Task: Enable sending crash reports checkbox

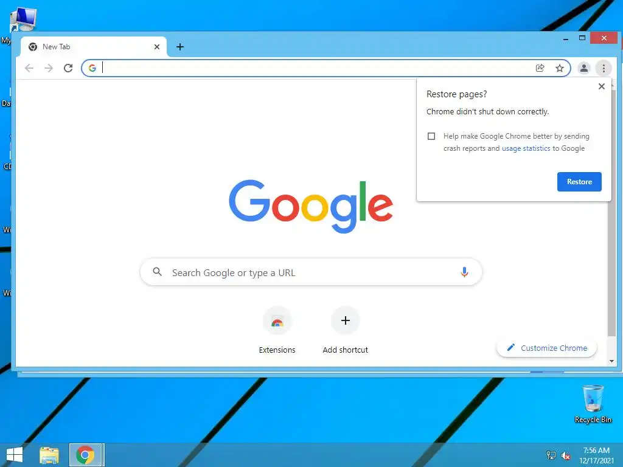Action: [x=431, y=136]
